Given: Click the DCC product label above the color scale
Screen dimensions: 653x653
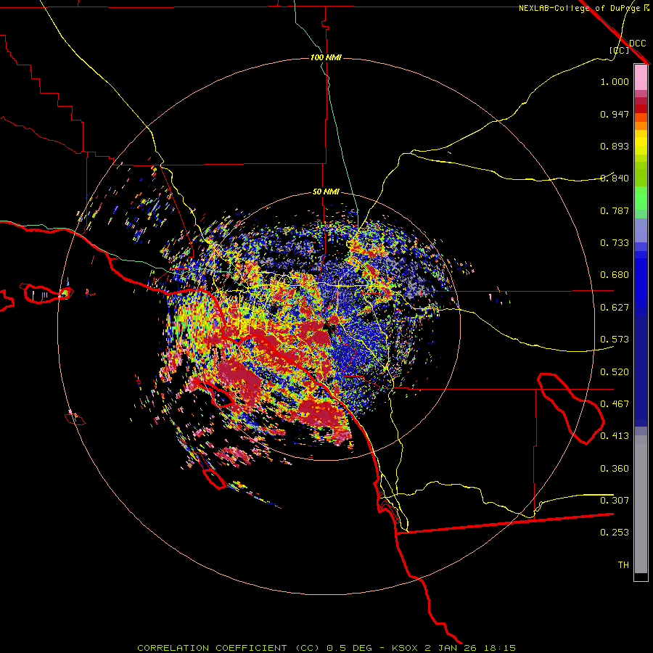Looking at the screenshot, I should 638,44.
